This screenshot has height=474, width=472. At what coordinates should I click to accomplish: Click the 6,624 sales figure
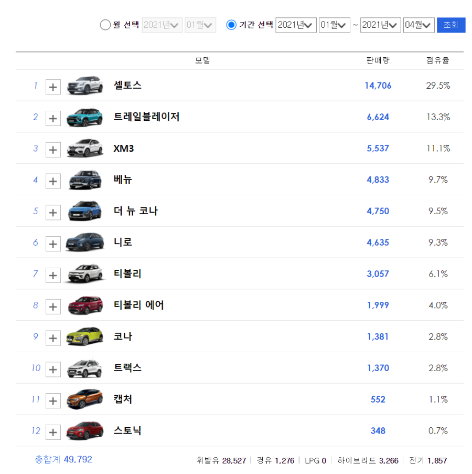378,117
